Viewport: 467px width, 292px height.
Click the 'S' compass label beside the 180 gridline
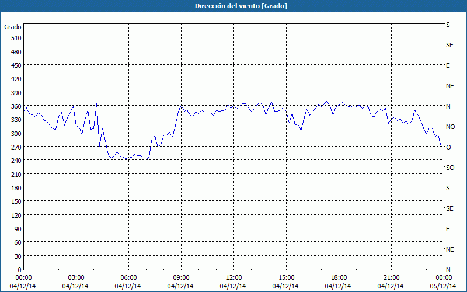(448, 188)
